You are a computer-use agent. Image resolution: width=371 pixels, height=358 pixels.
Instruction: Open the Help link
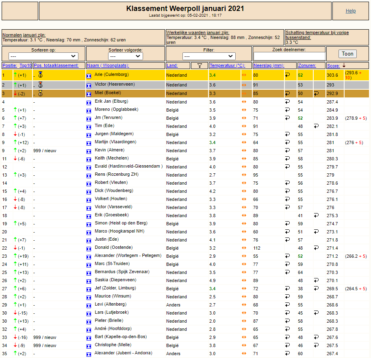[x=351, y=11]
